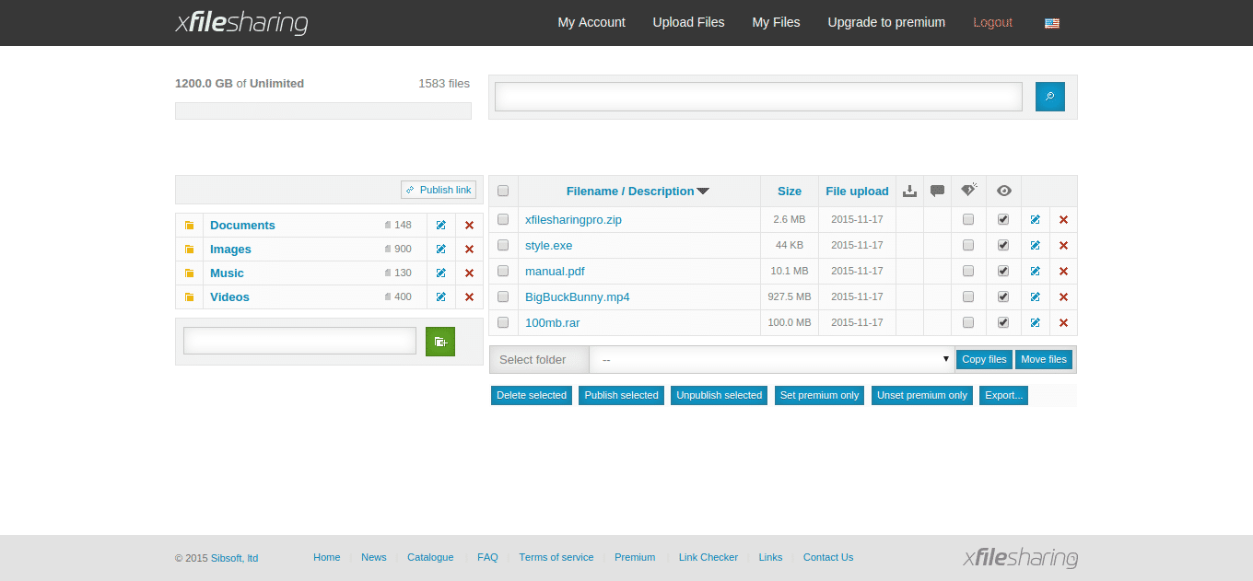Click the green create folder icon

[x=440, y=342]
